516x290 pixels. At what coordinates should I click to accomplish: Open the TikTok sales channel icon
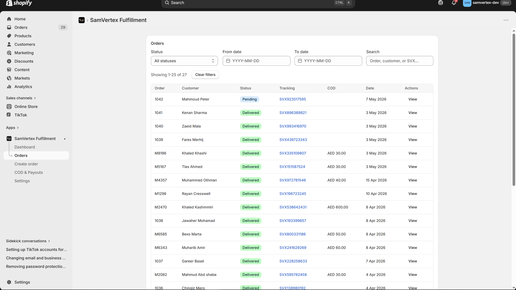click(x=9, y=115)
